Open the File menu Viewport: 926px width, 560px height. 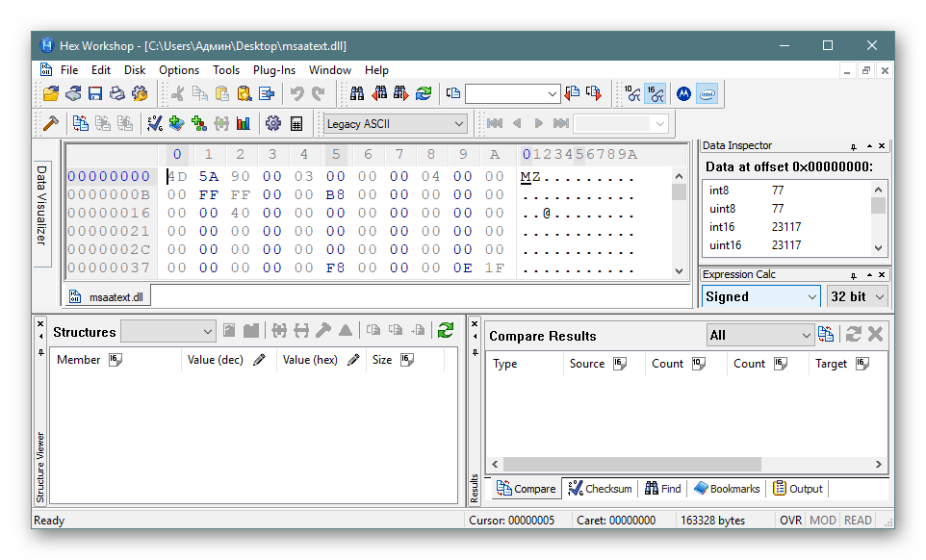[69, 70]
